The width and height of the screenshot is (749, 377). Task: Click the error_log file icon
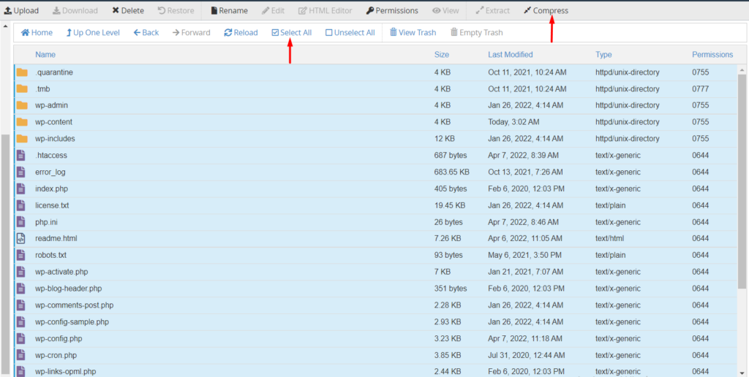pos(20,172)
